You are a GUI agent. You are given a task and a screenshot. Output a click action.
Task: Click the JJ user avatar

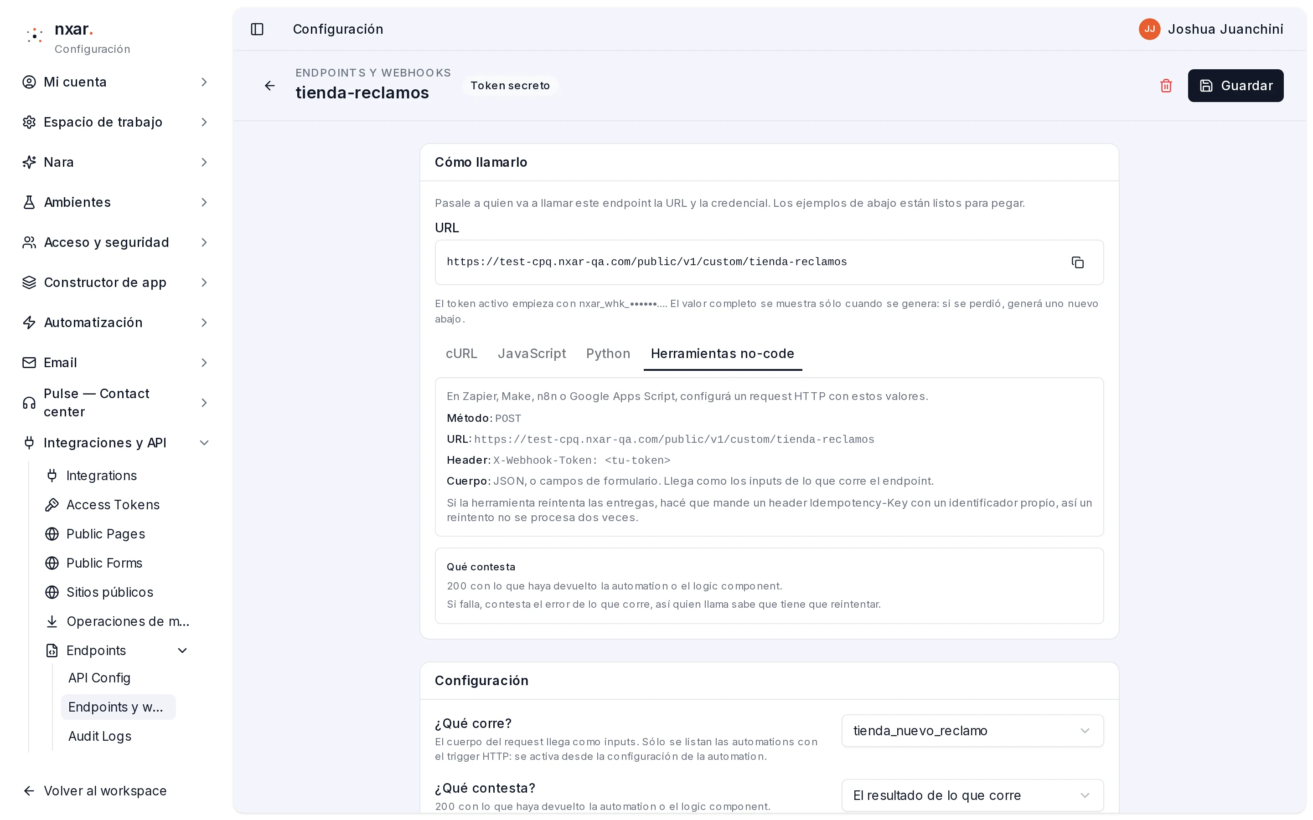pyautogui.click(x=1149, y=29)
